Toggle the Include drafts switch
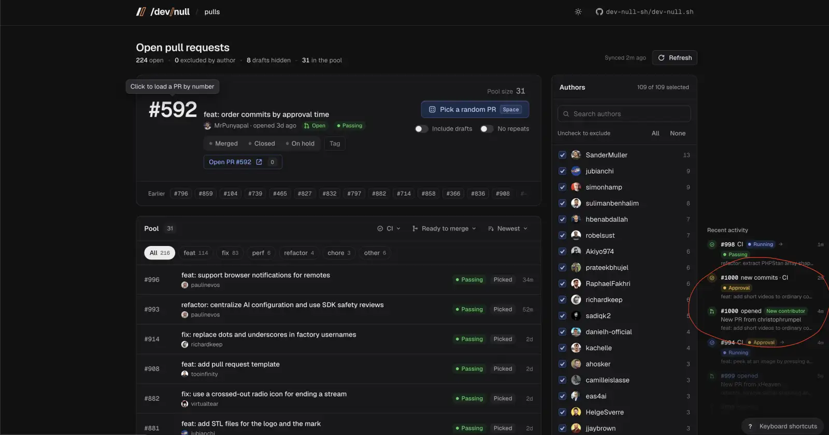The width and height of the screenshot is (829, 435). [422, 129]
